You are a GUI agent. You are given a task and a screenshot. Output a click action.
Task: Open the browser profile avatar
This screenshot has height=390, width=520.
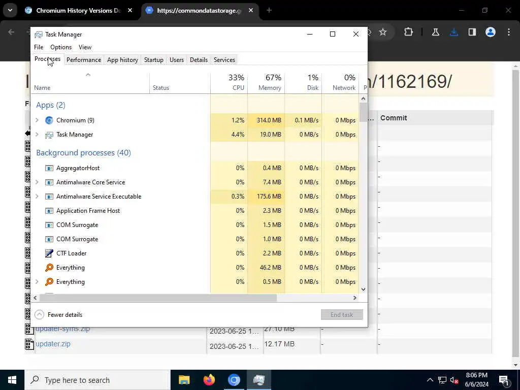(x=491, y=32)
